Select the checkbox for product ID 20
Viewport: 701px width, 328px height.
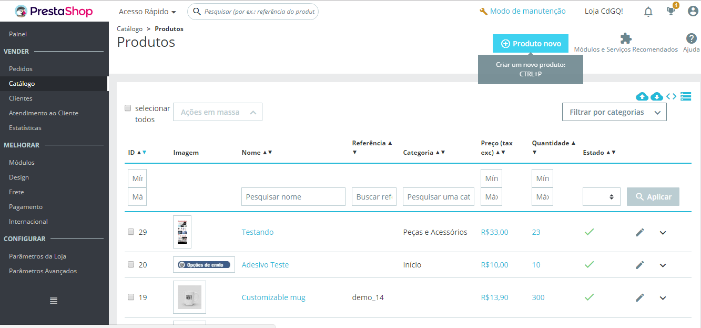[x=131, y=264]
